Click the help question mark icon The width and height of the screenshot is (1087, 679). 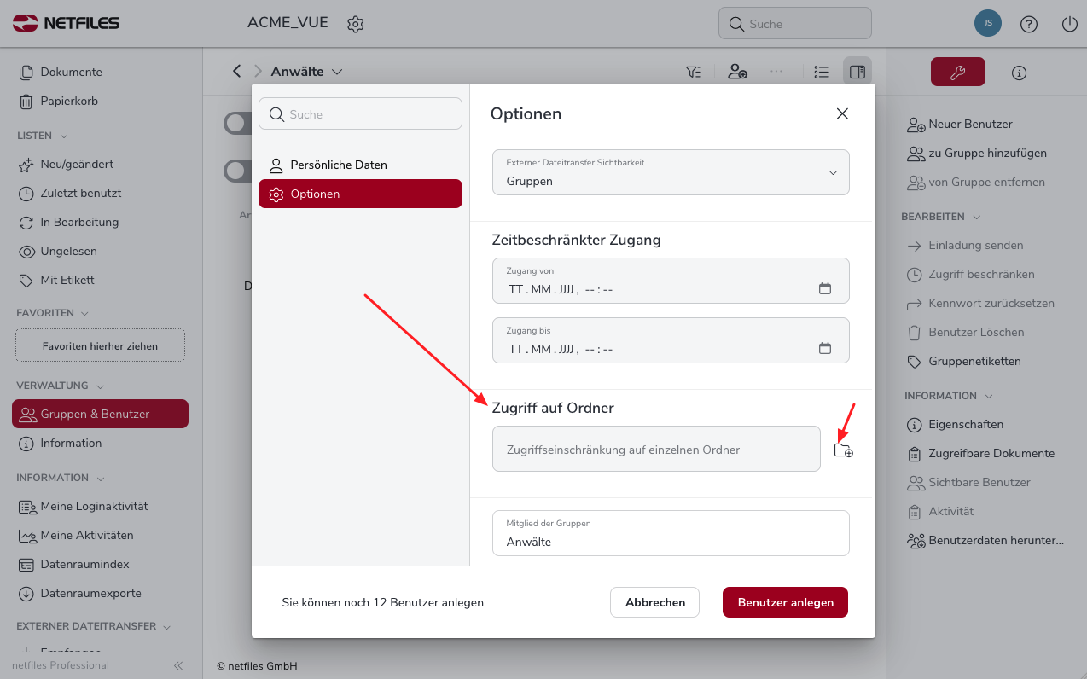1029,24
